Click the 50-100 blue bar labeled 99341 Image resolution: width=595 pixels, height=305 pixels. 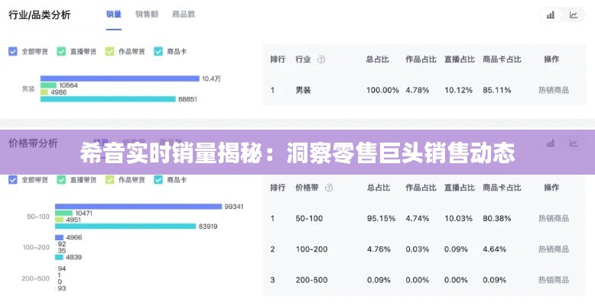(x=138, y=207)
